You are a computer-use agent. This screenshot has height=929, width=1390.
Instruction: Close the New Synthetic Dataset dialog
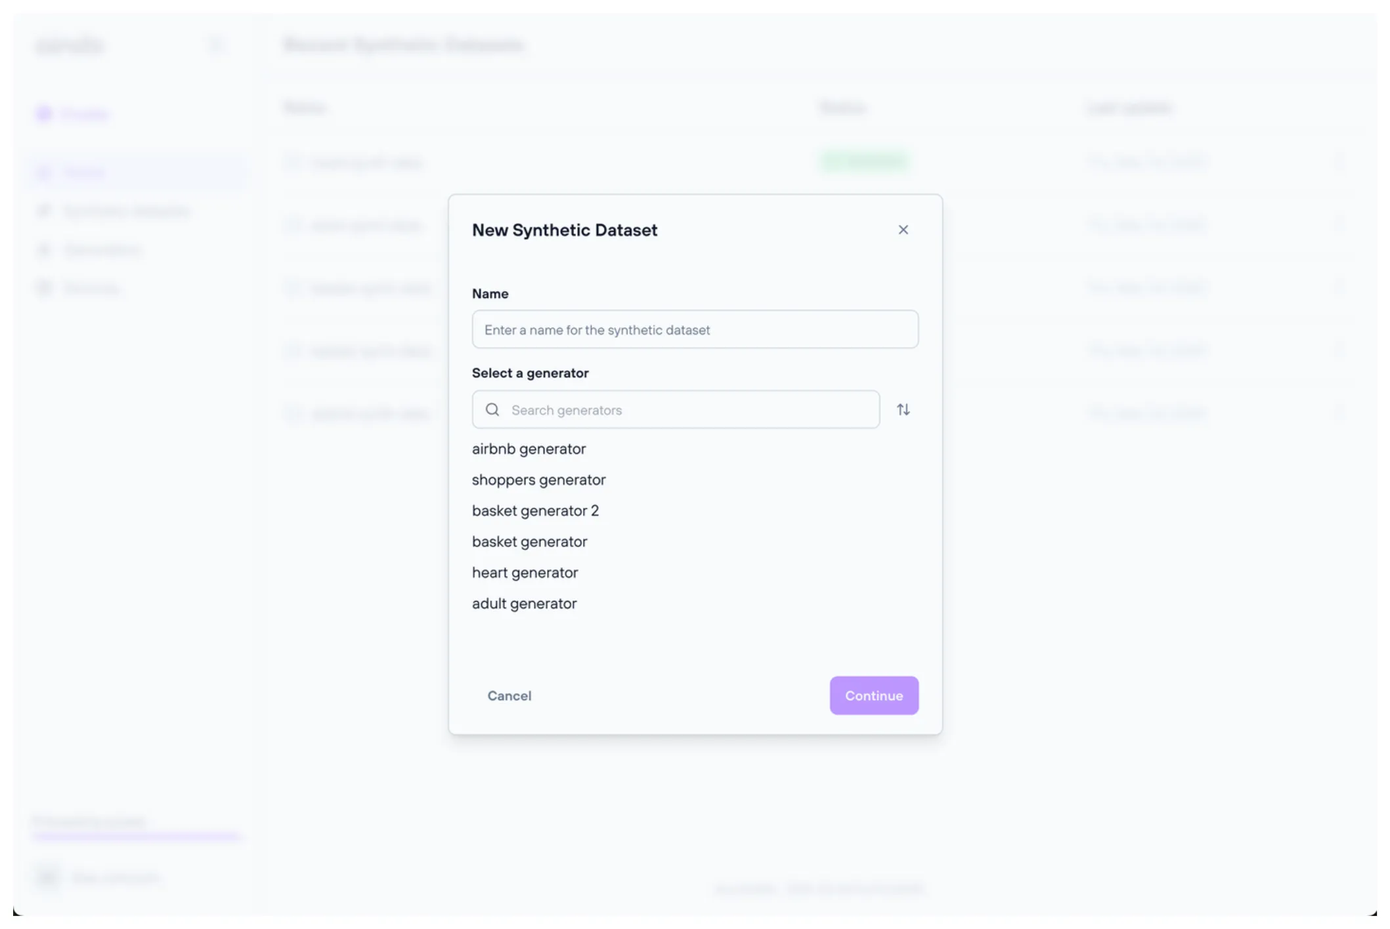coord(903,230)
